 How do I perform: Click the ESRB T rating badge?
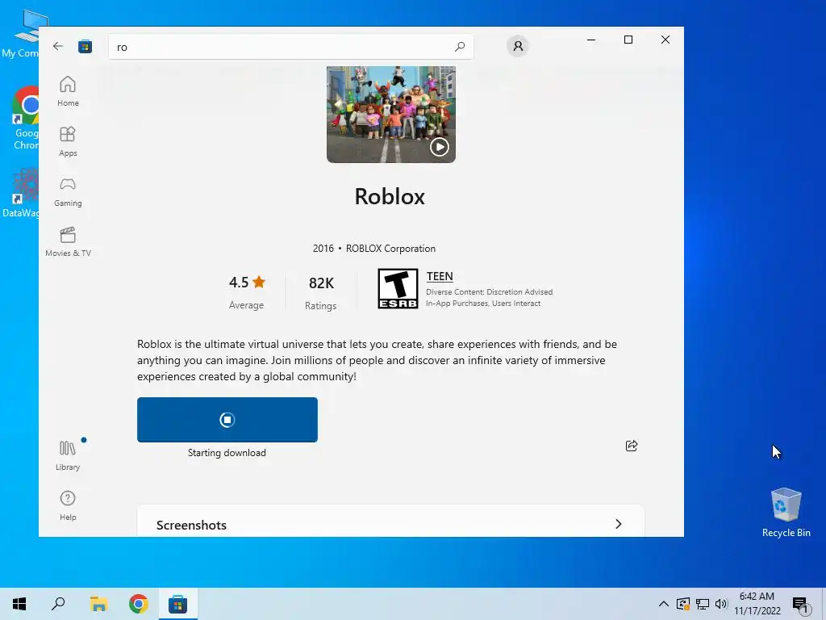coord(398,288)
